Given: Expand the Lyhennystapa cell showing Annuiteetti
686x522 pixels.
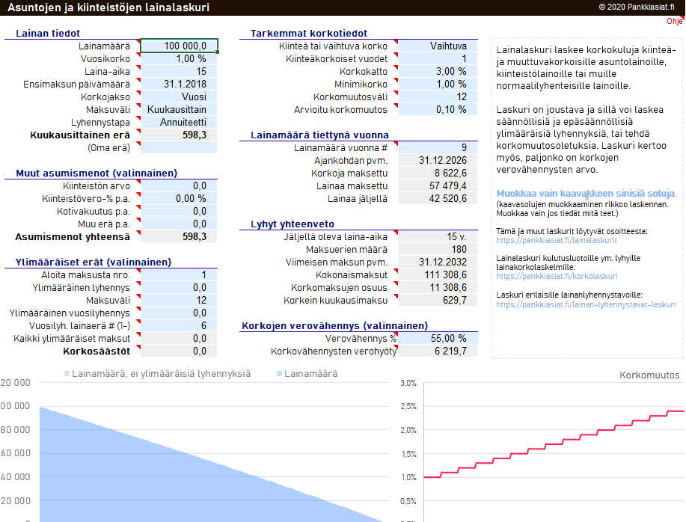Looking at the screenshot, I should click(x=179, y=122).
